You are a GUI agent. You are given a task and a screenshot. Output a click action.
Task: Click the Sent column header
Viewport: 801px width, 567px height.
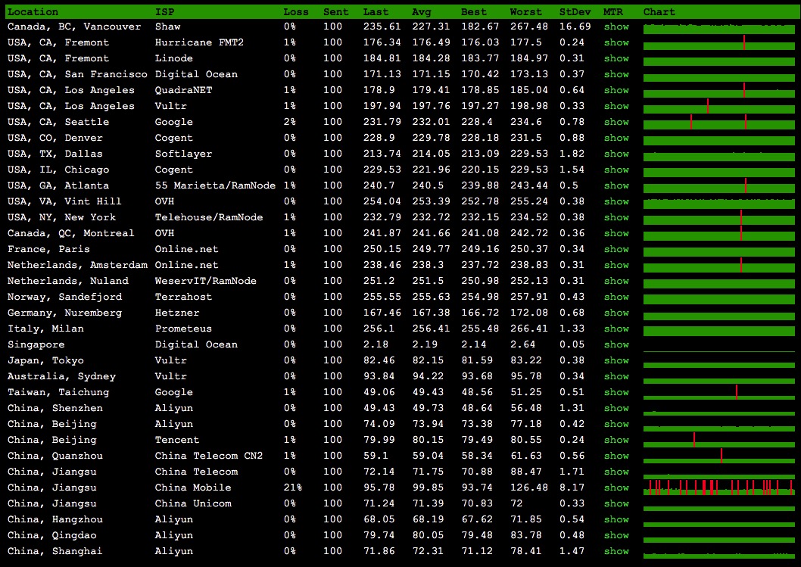335,12
